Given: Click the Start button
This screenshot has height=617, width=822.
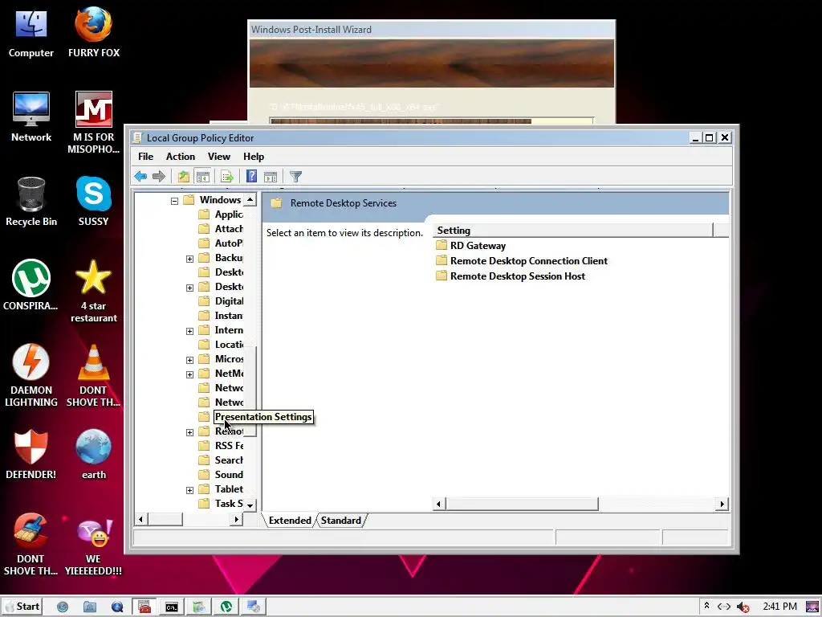Looking at the screenshot, I should coord(22,607).
